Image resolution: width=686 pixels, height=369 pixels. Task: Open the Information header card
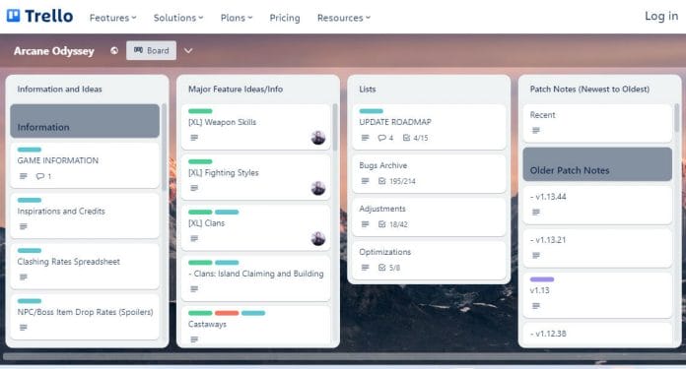point(85,121)
